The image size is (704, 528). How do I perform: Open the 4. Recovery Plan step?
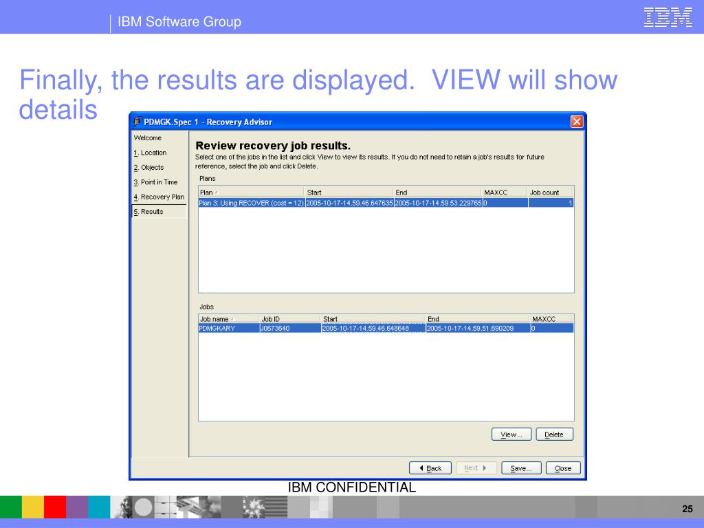pyautogui.click(x=159, y=197)
